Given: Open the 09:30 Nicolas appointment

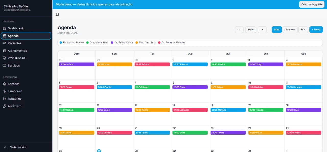Looking at the screenshot, I should coord(266,110).
